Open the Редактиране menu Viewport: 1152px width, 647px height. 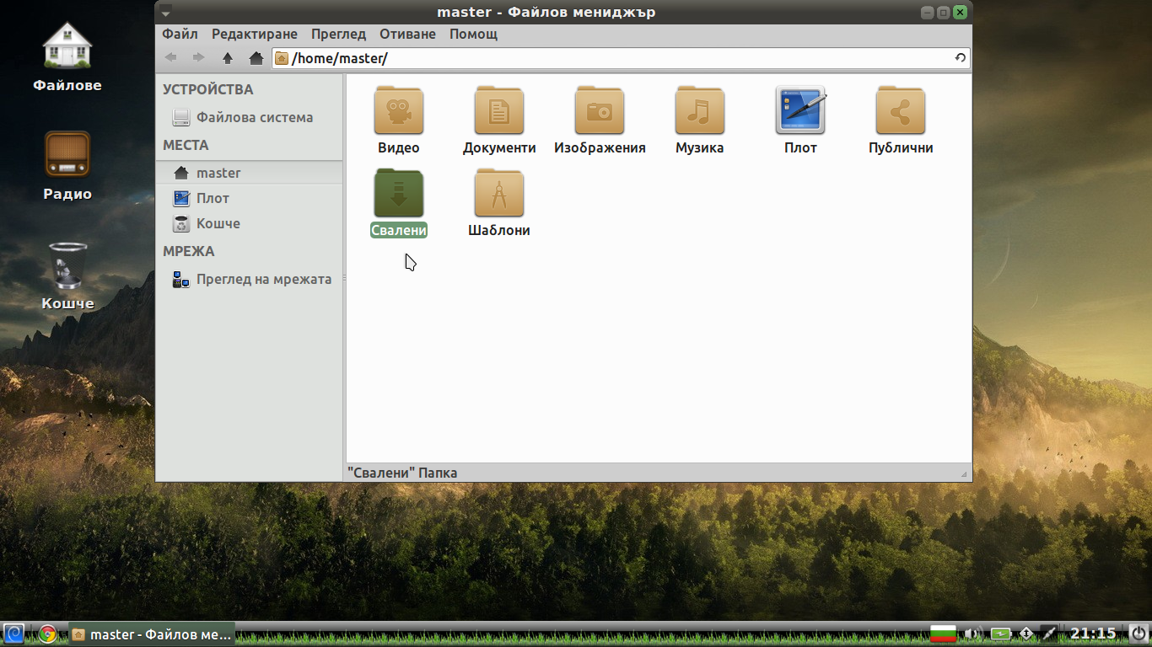tap(255, 35)
